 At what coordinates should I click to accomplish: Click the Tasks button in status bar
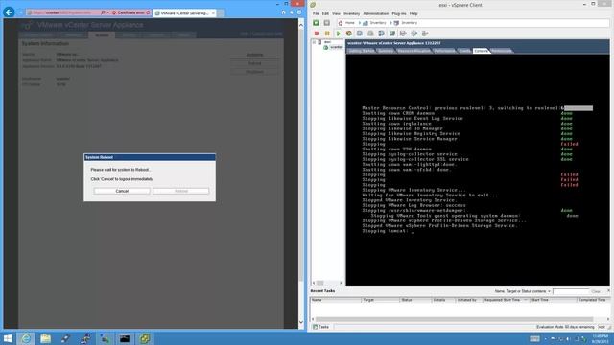click(x=321, y=327)
